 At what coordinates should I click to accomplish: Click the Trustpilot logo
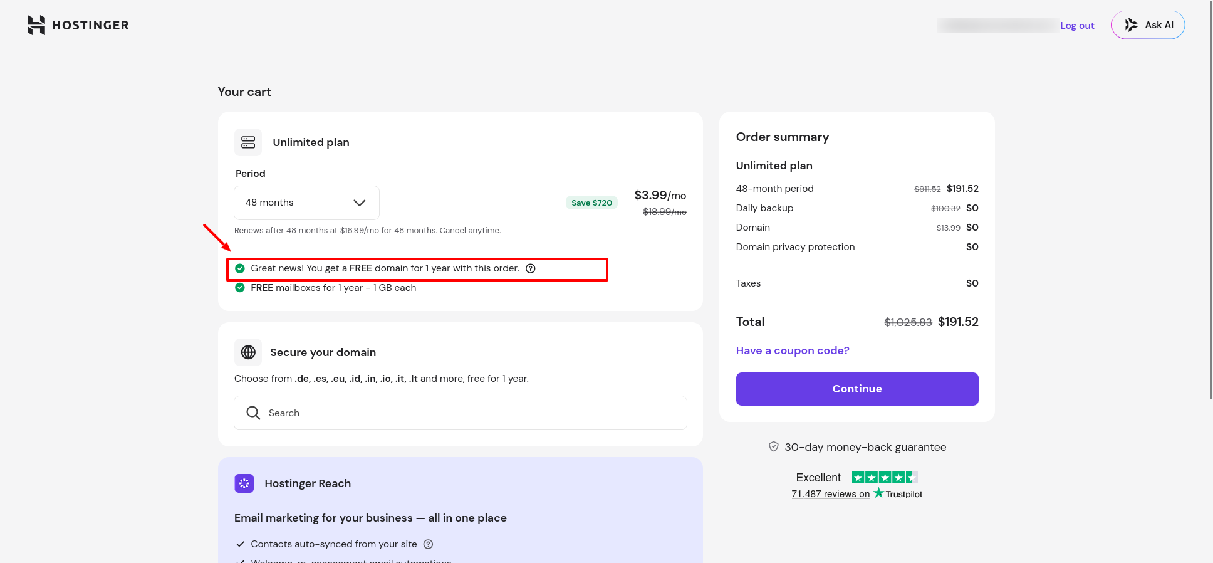[898, 493]
